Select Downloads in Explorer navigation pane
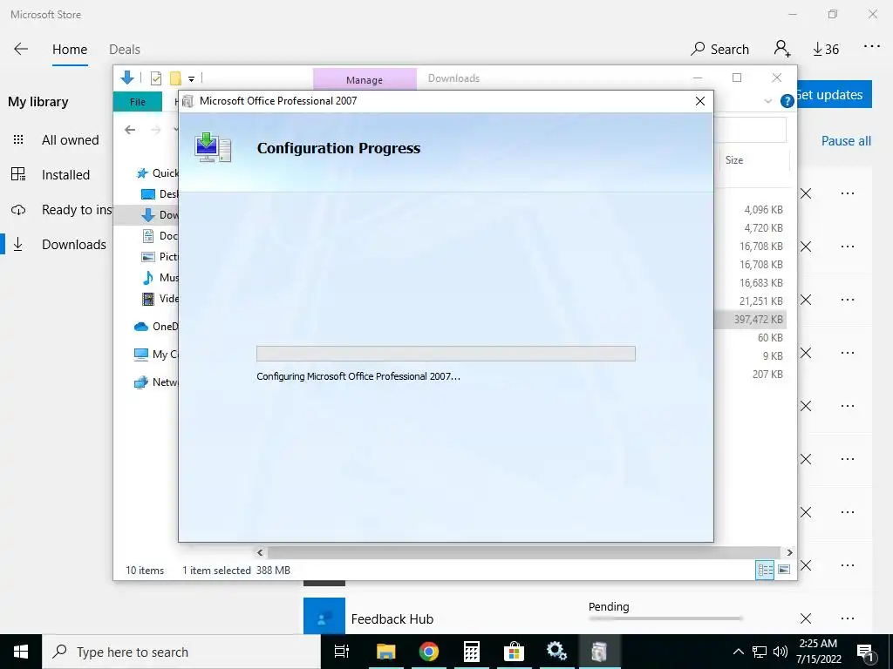This screenshot has height=669, width=893. 160,214
